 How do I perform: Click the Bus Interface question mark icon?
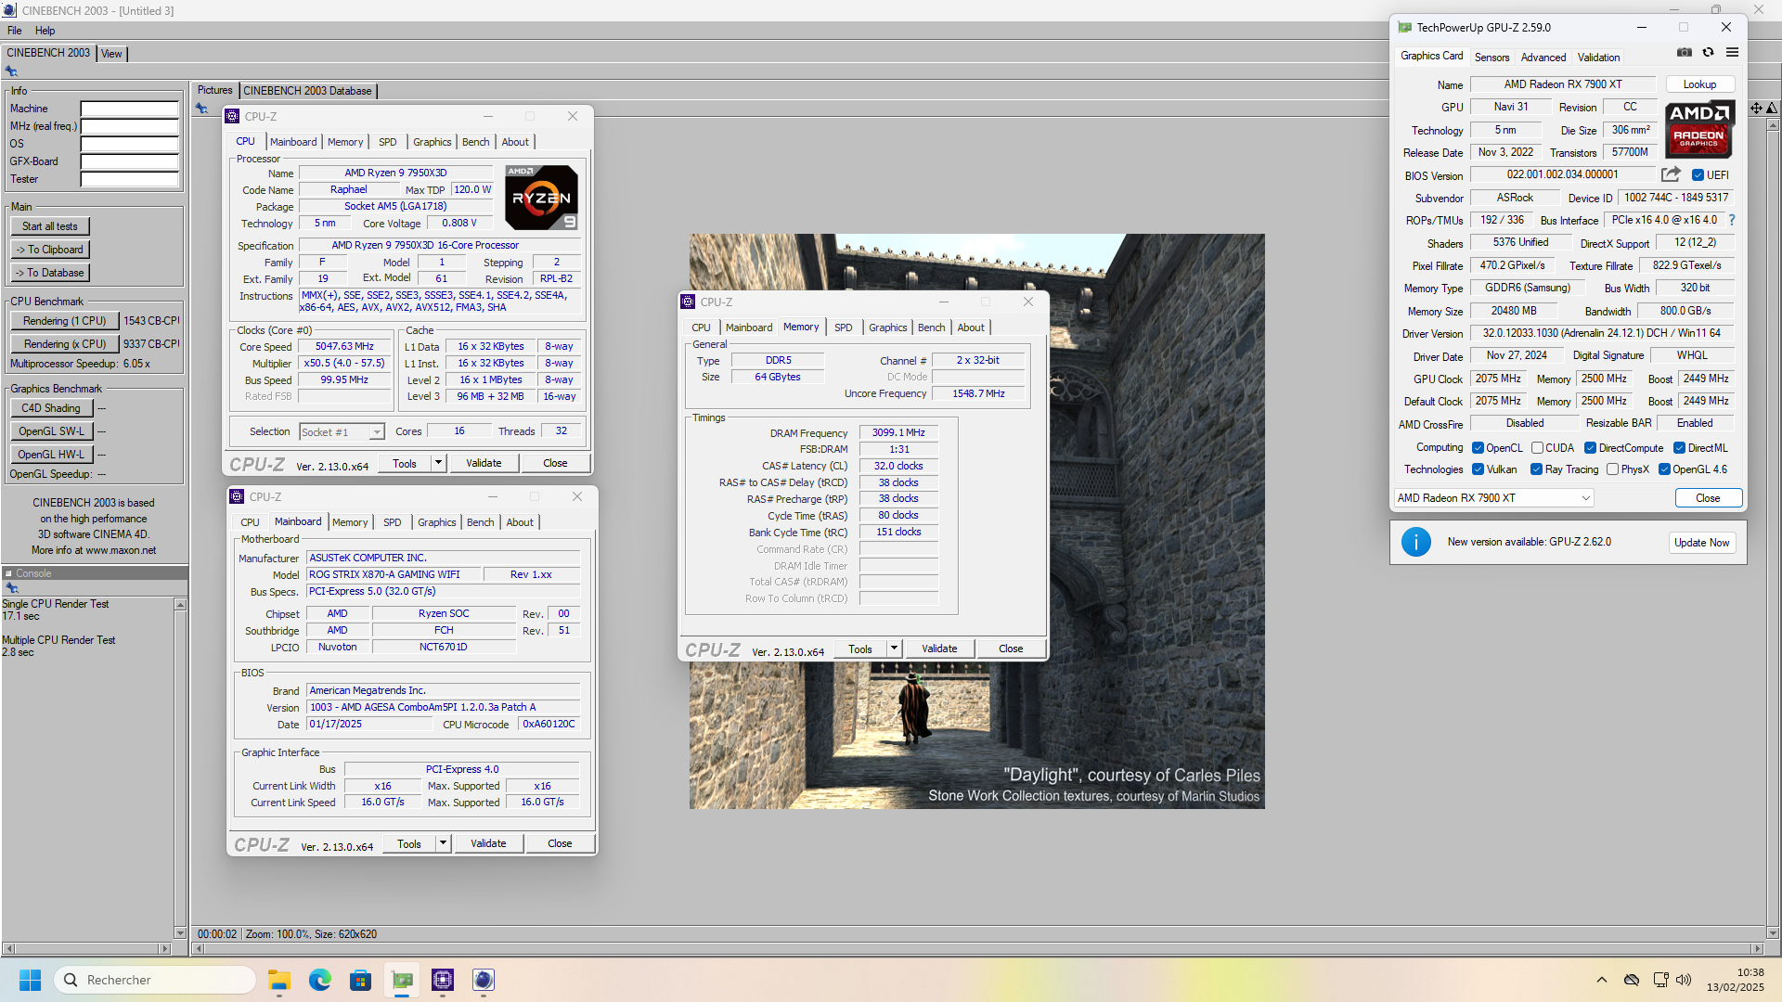click(x=1732, y=220)
